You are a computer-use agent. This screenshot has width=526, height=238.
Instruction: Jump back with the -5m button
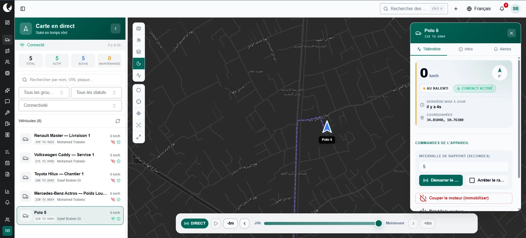230,223
